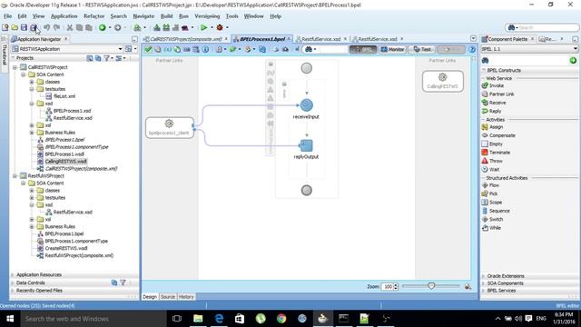Click the Paste icon in main toolbar
The width and height of the screenshot is (581, 327).
pyautogui.click(x=89, y=27)
